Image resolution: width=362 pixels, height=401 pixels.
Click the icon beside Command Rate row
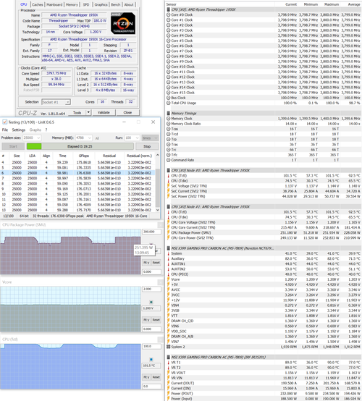pyautogui.click(x=169, y=160)
